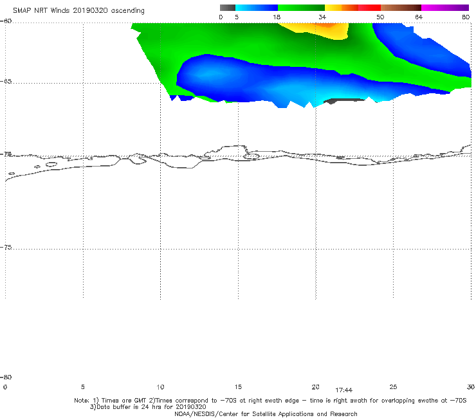This screenshot has width=476, height=418.
Task: Click the color bar label "64"
Action: pyautogui.click(x=419, y=17)
